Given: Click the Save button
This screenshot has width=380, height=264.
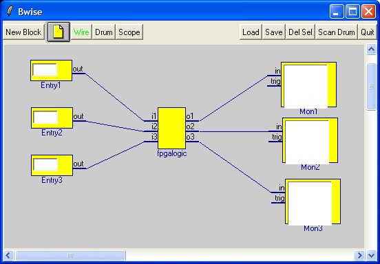Looking at the screenshot, I should coord(274,32).
